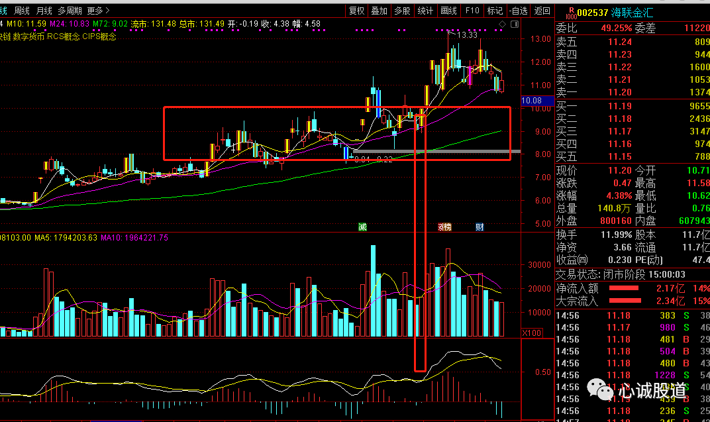The height and width of the screenshot is (422, 710).
Task: Switch to the 周线 weekly chart
Action: point(22,11)
